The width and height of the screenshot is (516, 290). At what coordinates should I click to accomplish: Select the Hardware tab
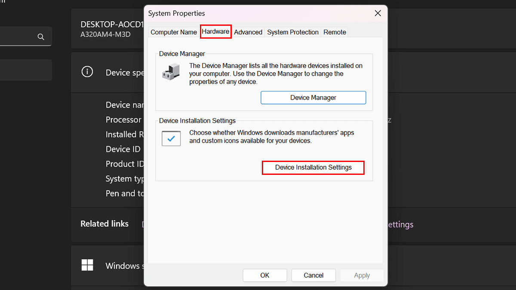215,32
